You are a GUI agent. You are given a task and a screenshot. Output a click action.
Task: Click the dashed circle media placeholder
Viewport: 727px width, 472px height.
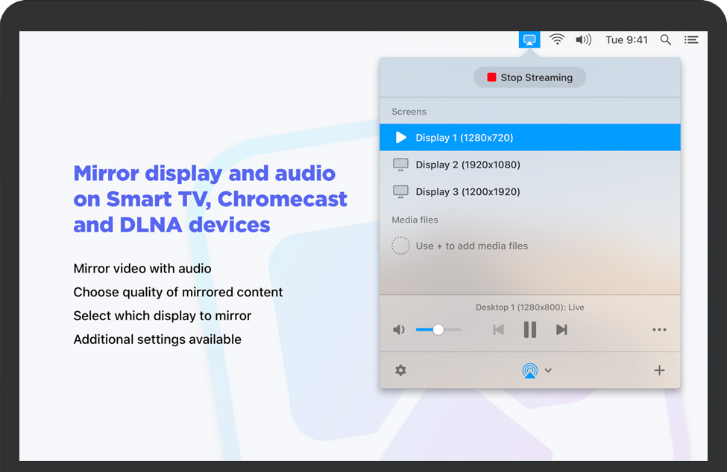pyautogui.click(x=400, y=246)
